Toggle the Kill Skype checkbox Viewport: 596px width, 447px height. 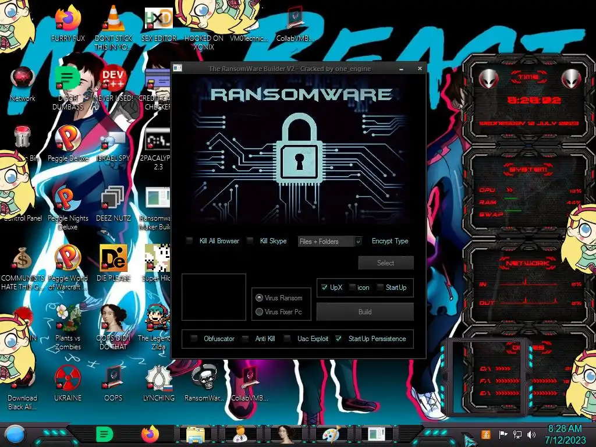coord(250,240)
